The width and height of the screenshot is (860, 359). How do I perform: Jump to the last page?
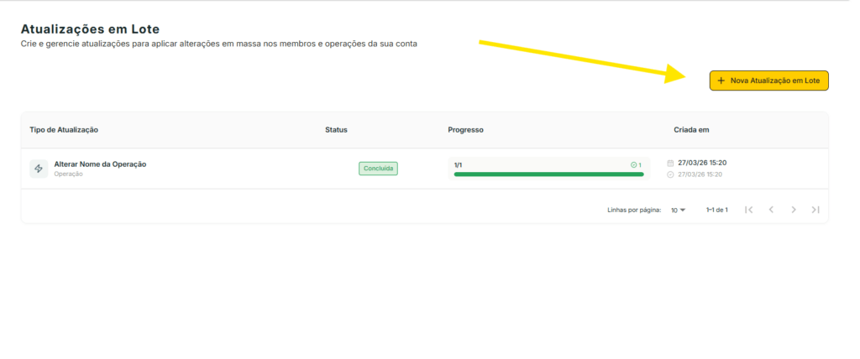(x=815, y=210)
